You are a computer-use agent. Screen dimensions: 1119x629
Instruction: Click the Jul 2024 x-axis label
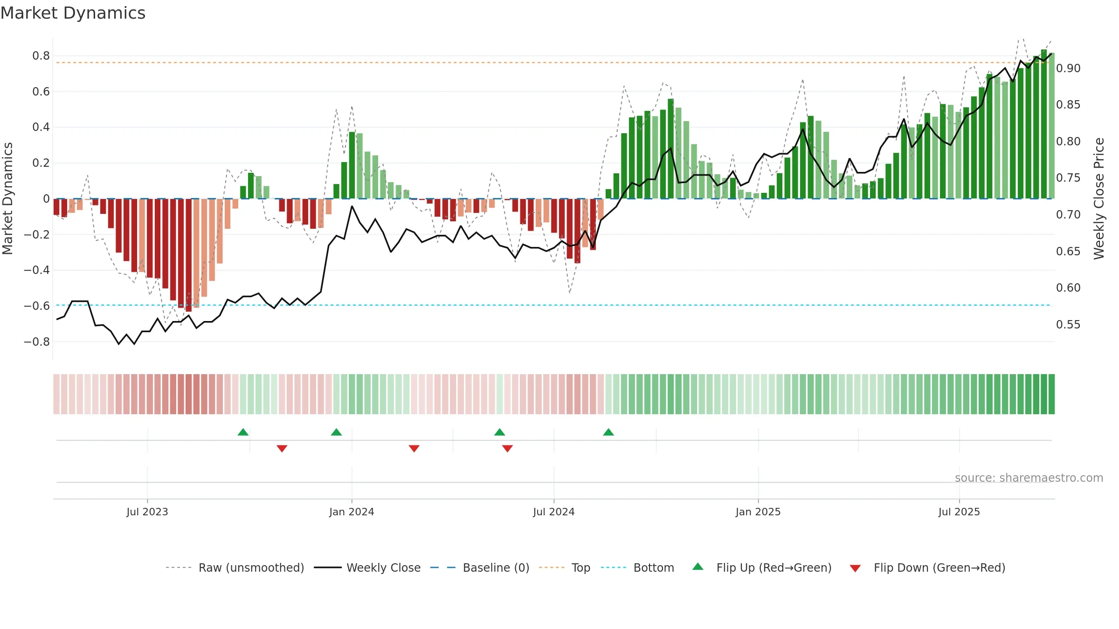coord(554,512)
